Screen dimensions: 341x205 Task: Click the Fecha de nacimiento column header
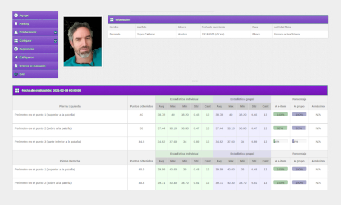click(x=213, y=27)
